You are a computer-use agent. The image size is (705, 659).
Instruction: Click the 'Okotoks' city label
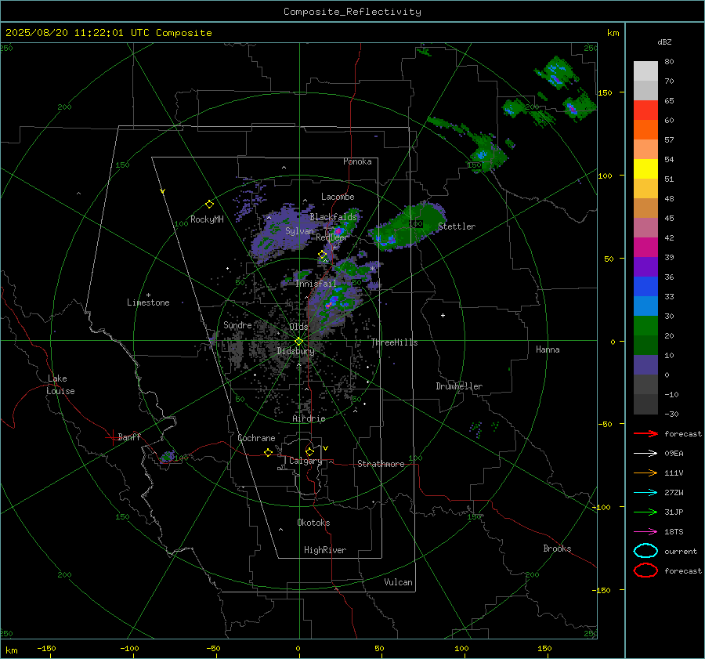[x=313, y=523]
